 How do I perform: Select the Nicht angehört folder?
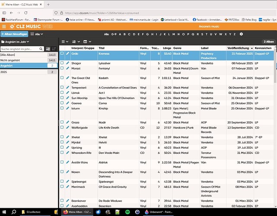point(29,60)
